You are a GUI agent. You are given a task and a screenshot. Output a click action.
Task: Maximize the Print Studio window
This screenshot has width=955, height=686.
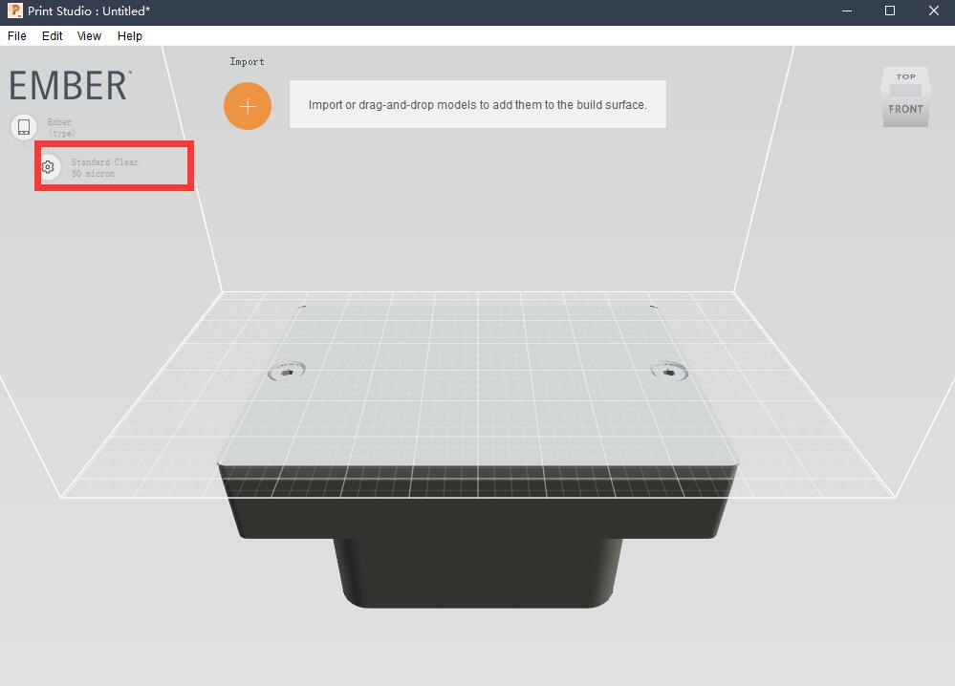click(890, 11)
